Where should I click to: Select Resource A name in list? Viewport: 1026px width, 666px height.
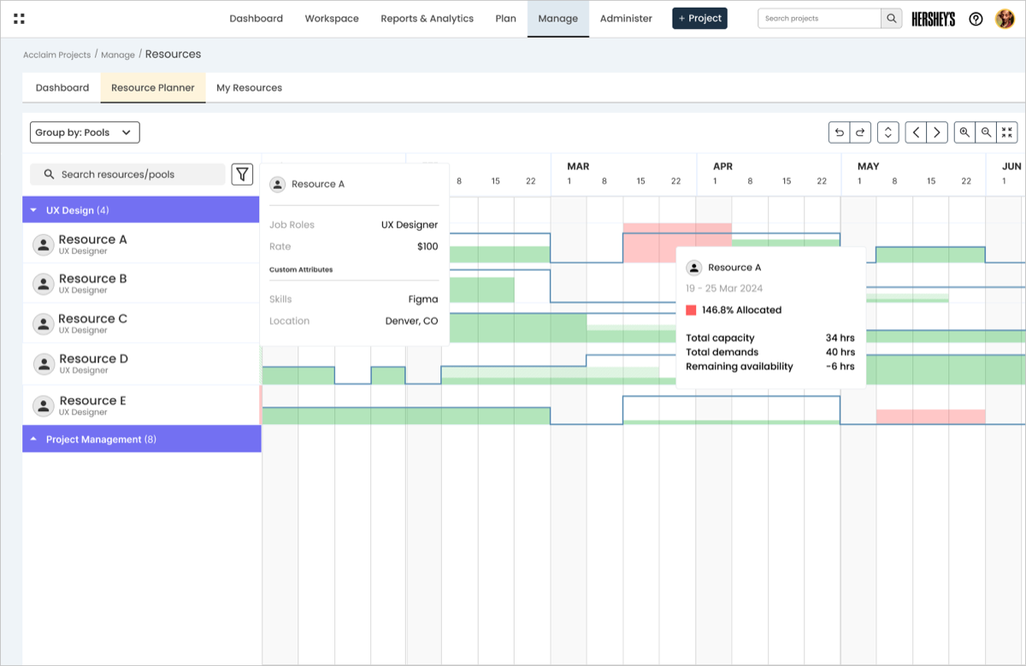[92, 239]
